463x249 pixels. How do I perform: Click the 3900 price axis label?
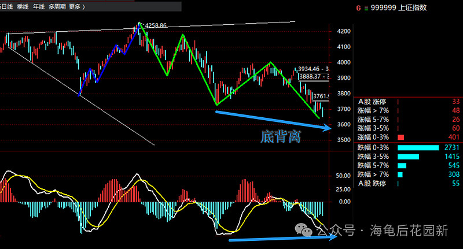coord(344,78)
